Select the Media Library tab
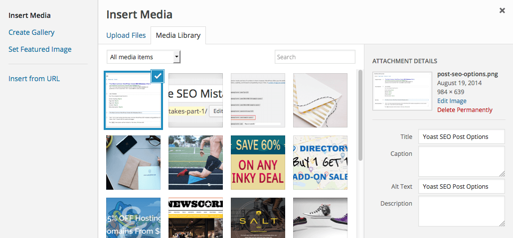Viewport: 513px width, 238px height. (x=178, y=35)
